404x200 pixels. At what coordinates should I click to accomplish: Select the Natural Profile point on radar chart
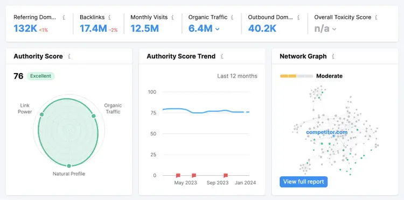tap(69, 166)
